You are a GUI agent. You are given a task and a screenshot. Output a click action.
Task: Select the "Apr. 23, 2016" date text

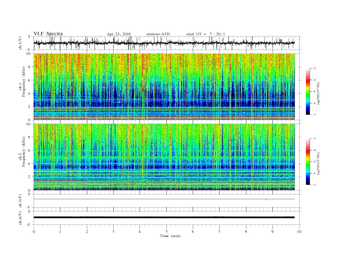pos(119,34)
